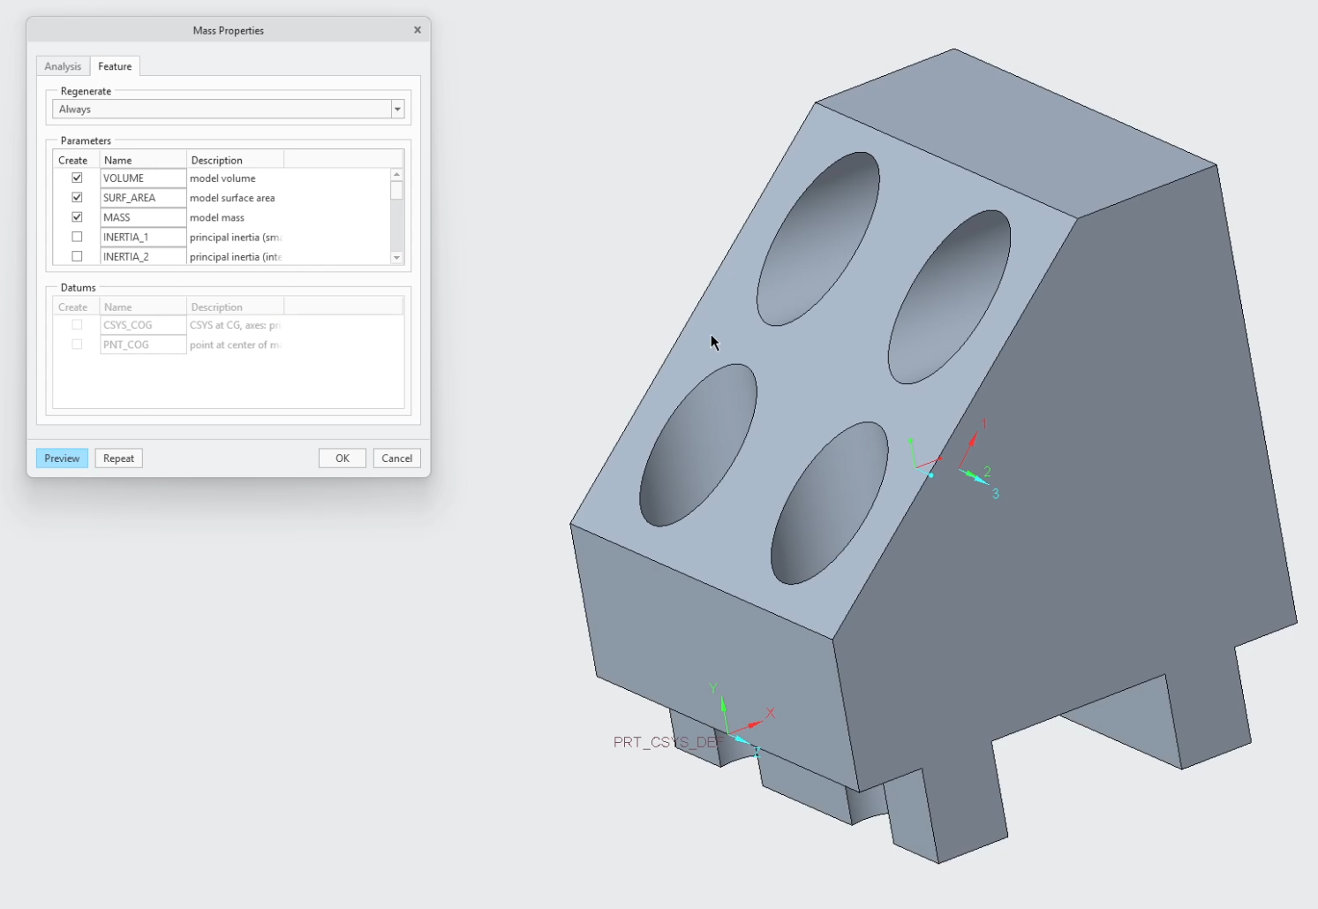1318x909 pixels.
Task: Click the parameters list scroll-up arrow
Action: click(x=396, y=174)
